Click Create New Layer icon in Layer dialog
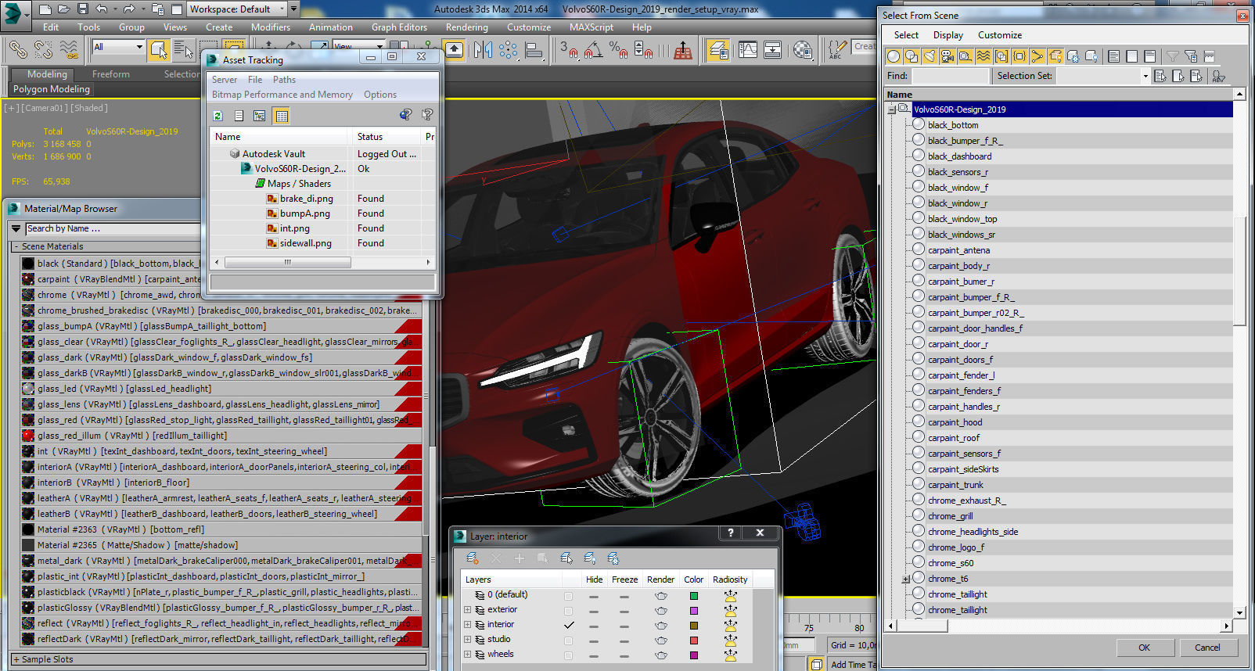Image resolution: width=1255 pixels, height=671 pixels. coord(472,558)
